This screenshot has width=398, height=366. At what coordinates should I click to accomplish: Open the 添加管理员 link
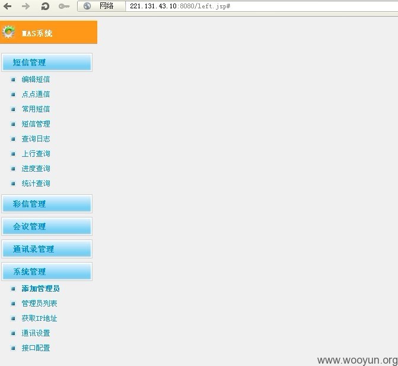[x=40, y=288]
